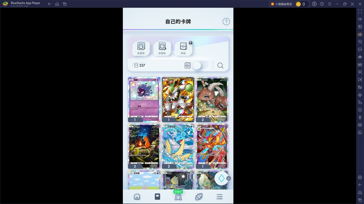
Task: Select the Meowth moonlit night card
Action: 178,180
